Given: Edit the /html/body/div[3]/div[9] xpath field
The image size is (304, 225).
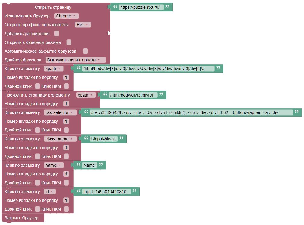Looking at the screenshot, I should [133, 95].
